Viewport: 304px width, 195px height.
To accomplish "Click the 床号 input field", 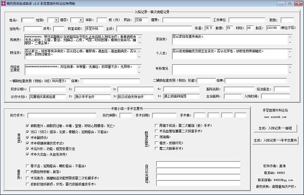I will (x=59, y=29).
